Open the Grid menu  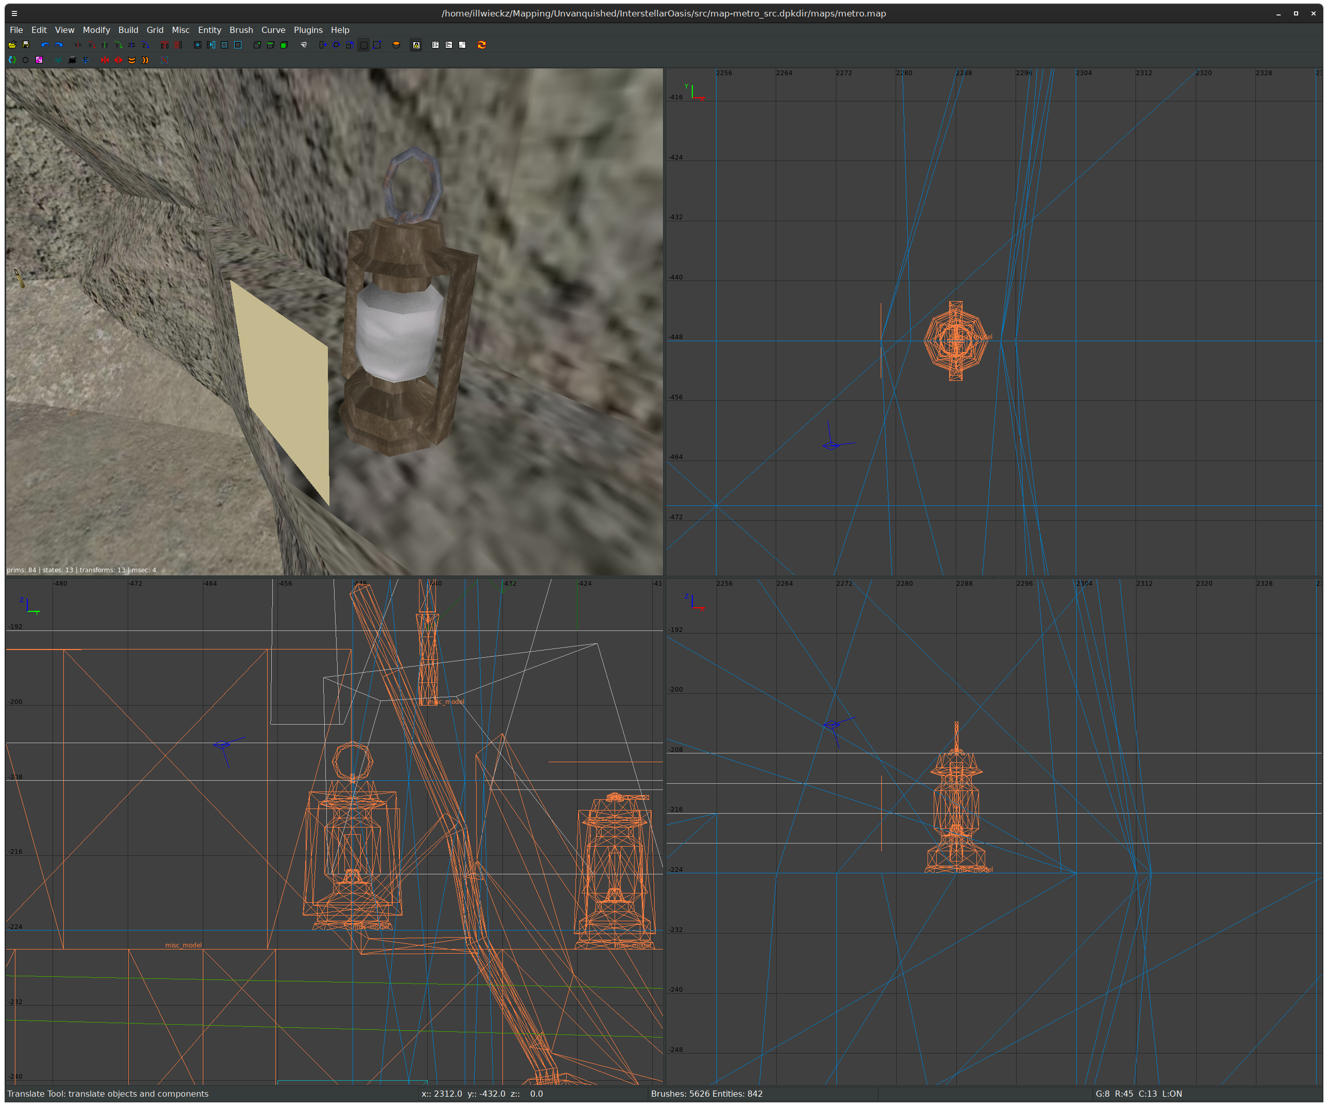point(155,30)
